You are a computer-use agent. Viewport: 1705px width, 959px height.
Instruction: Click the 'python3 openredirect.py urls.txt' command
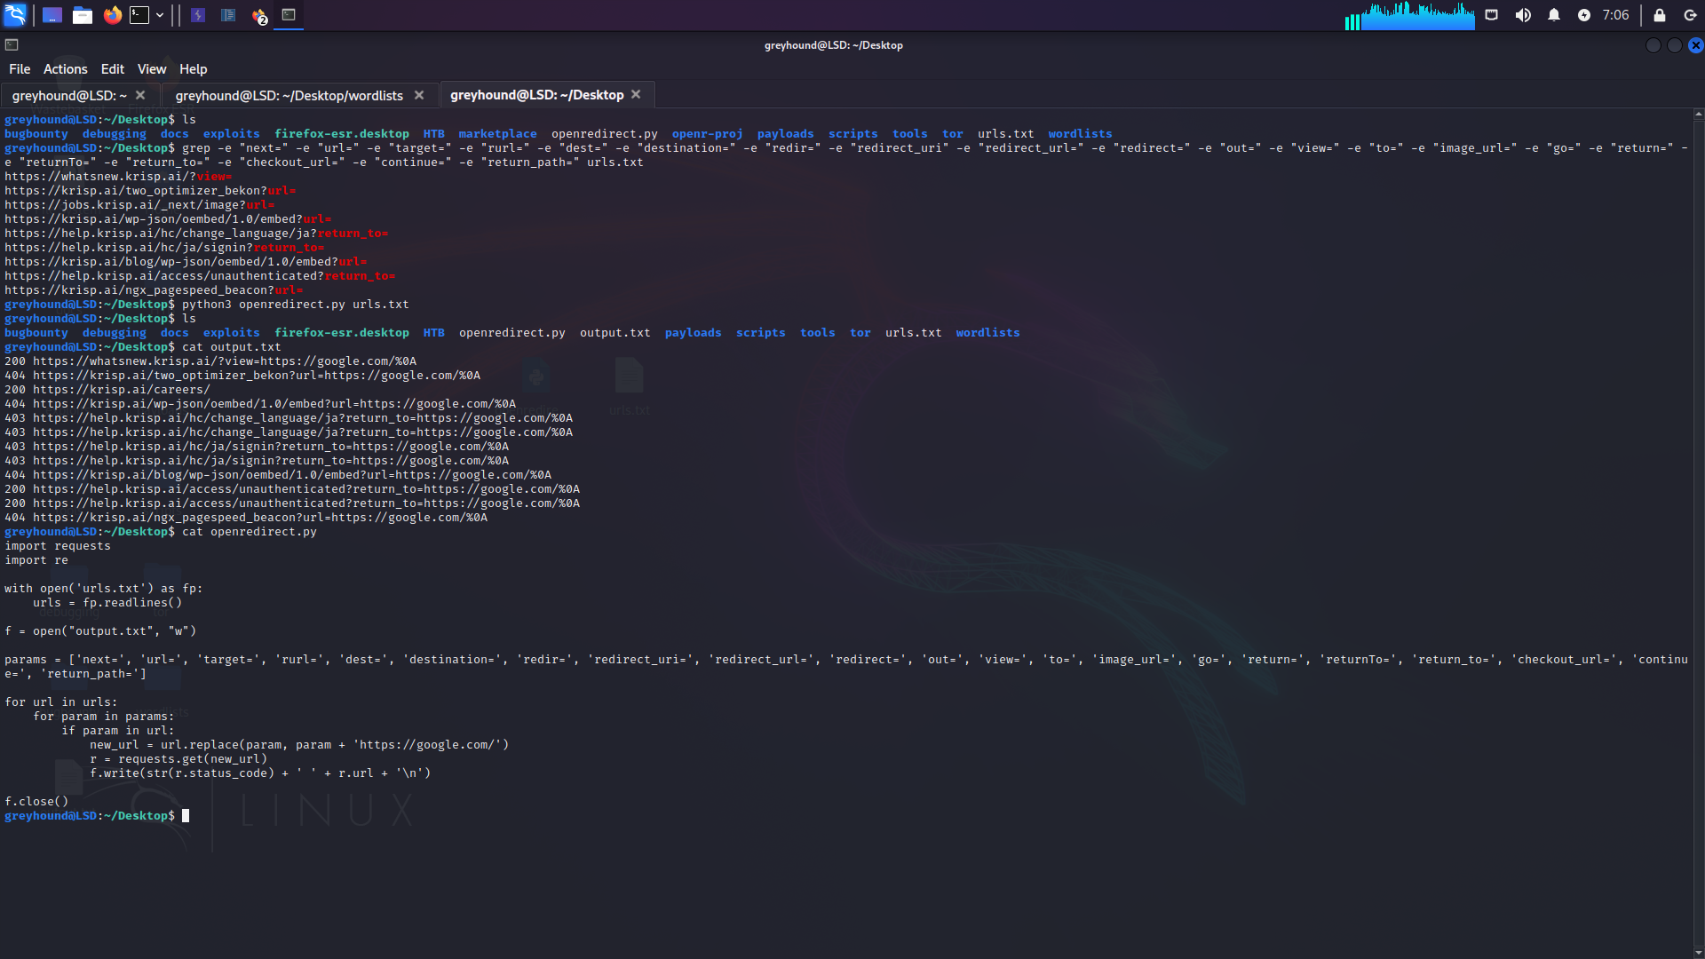point(296,305)
